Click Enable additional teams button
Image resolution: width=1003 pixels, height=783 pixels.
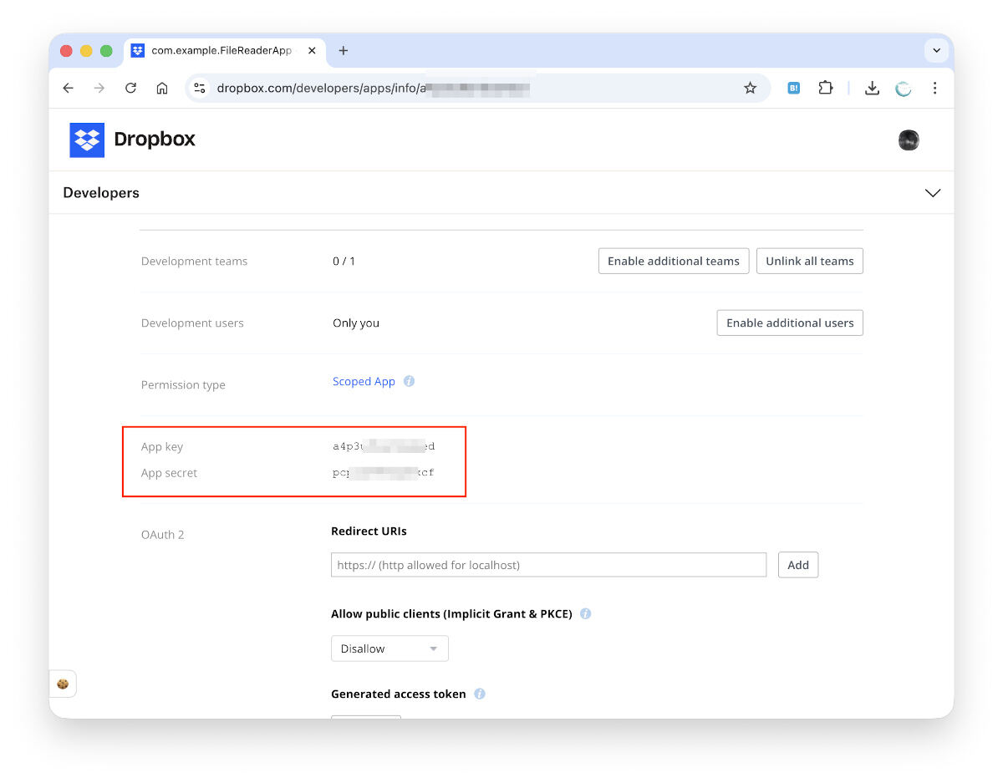point(674,261)
